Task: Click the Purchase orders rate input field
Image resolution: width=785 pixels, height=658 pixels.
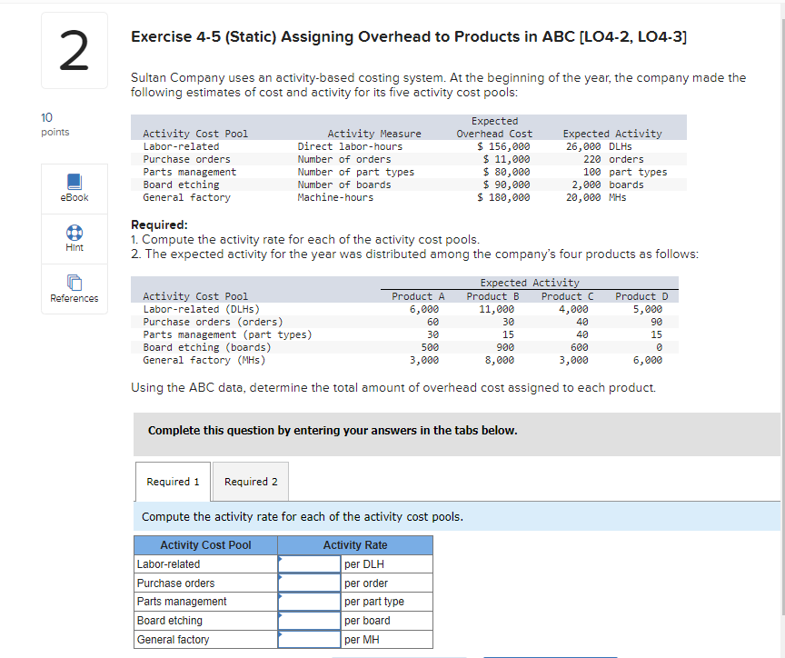Action: click(x=309, y=583)
